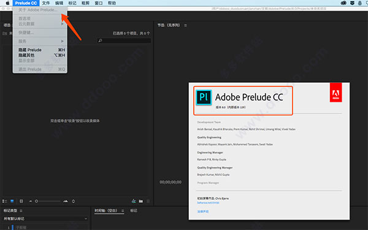The width and height of the screenshot is (368, 230).
Task: Click the notification bell in menu bar
Action: click(x=360, y=3)
